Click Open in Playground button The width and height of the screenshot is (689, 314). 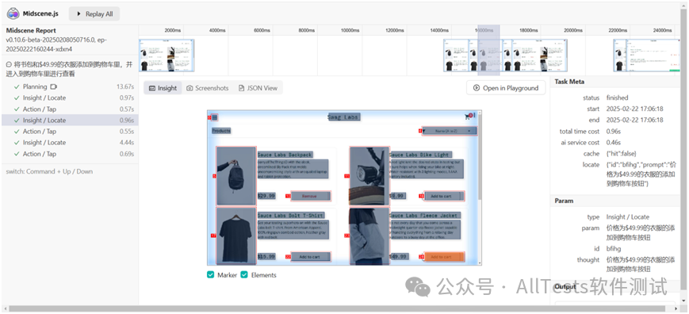click(x=506, y=88)
